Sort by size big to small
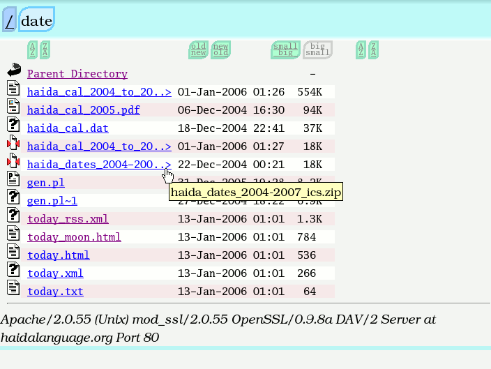 pyautogui.click(x=317, y=50)
